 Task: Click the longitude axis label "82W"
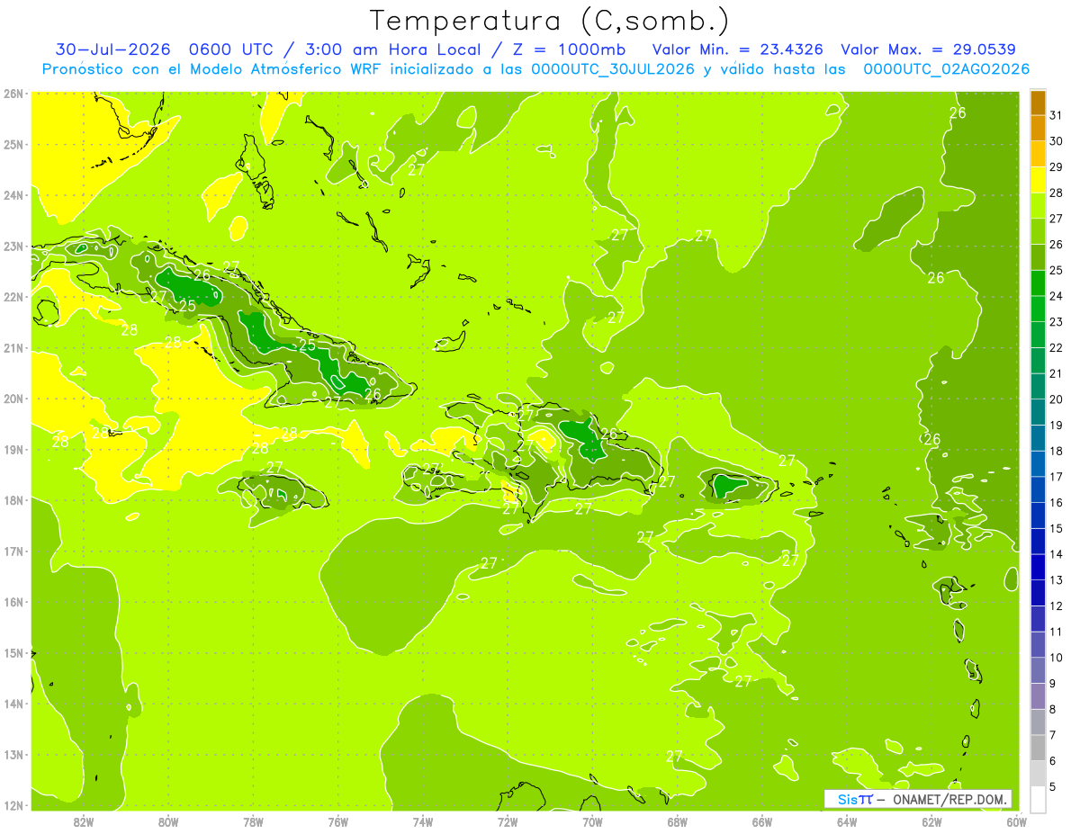[x=84, y=821]
